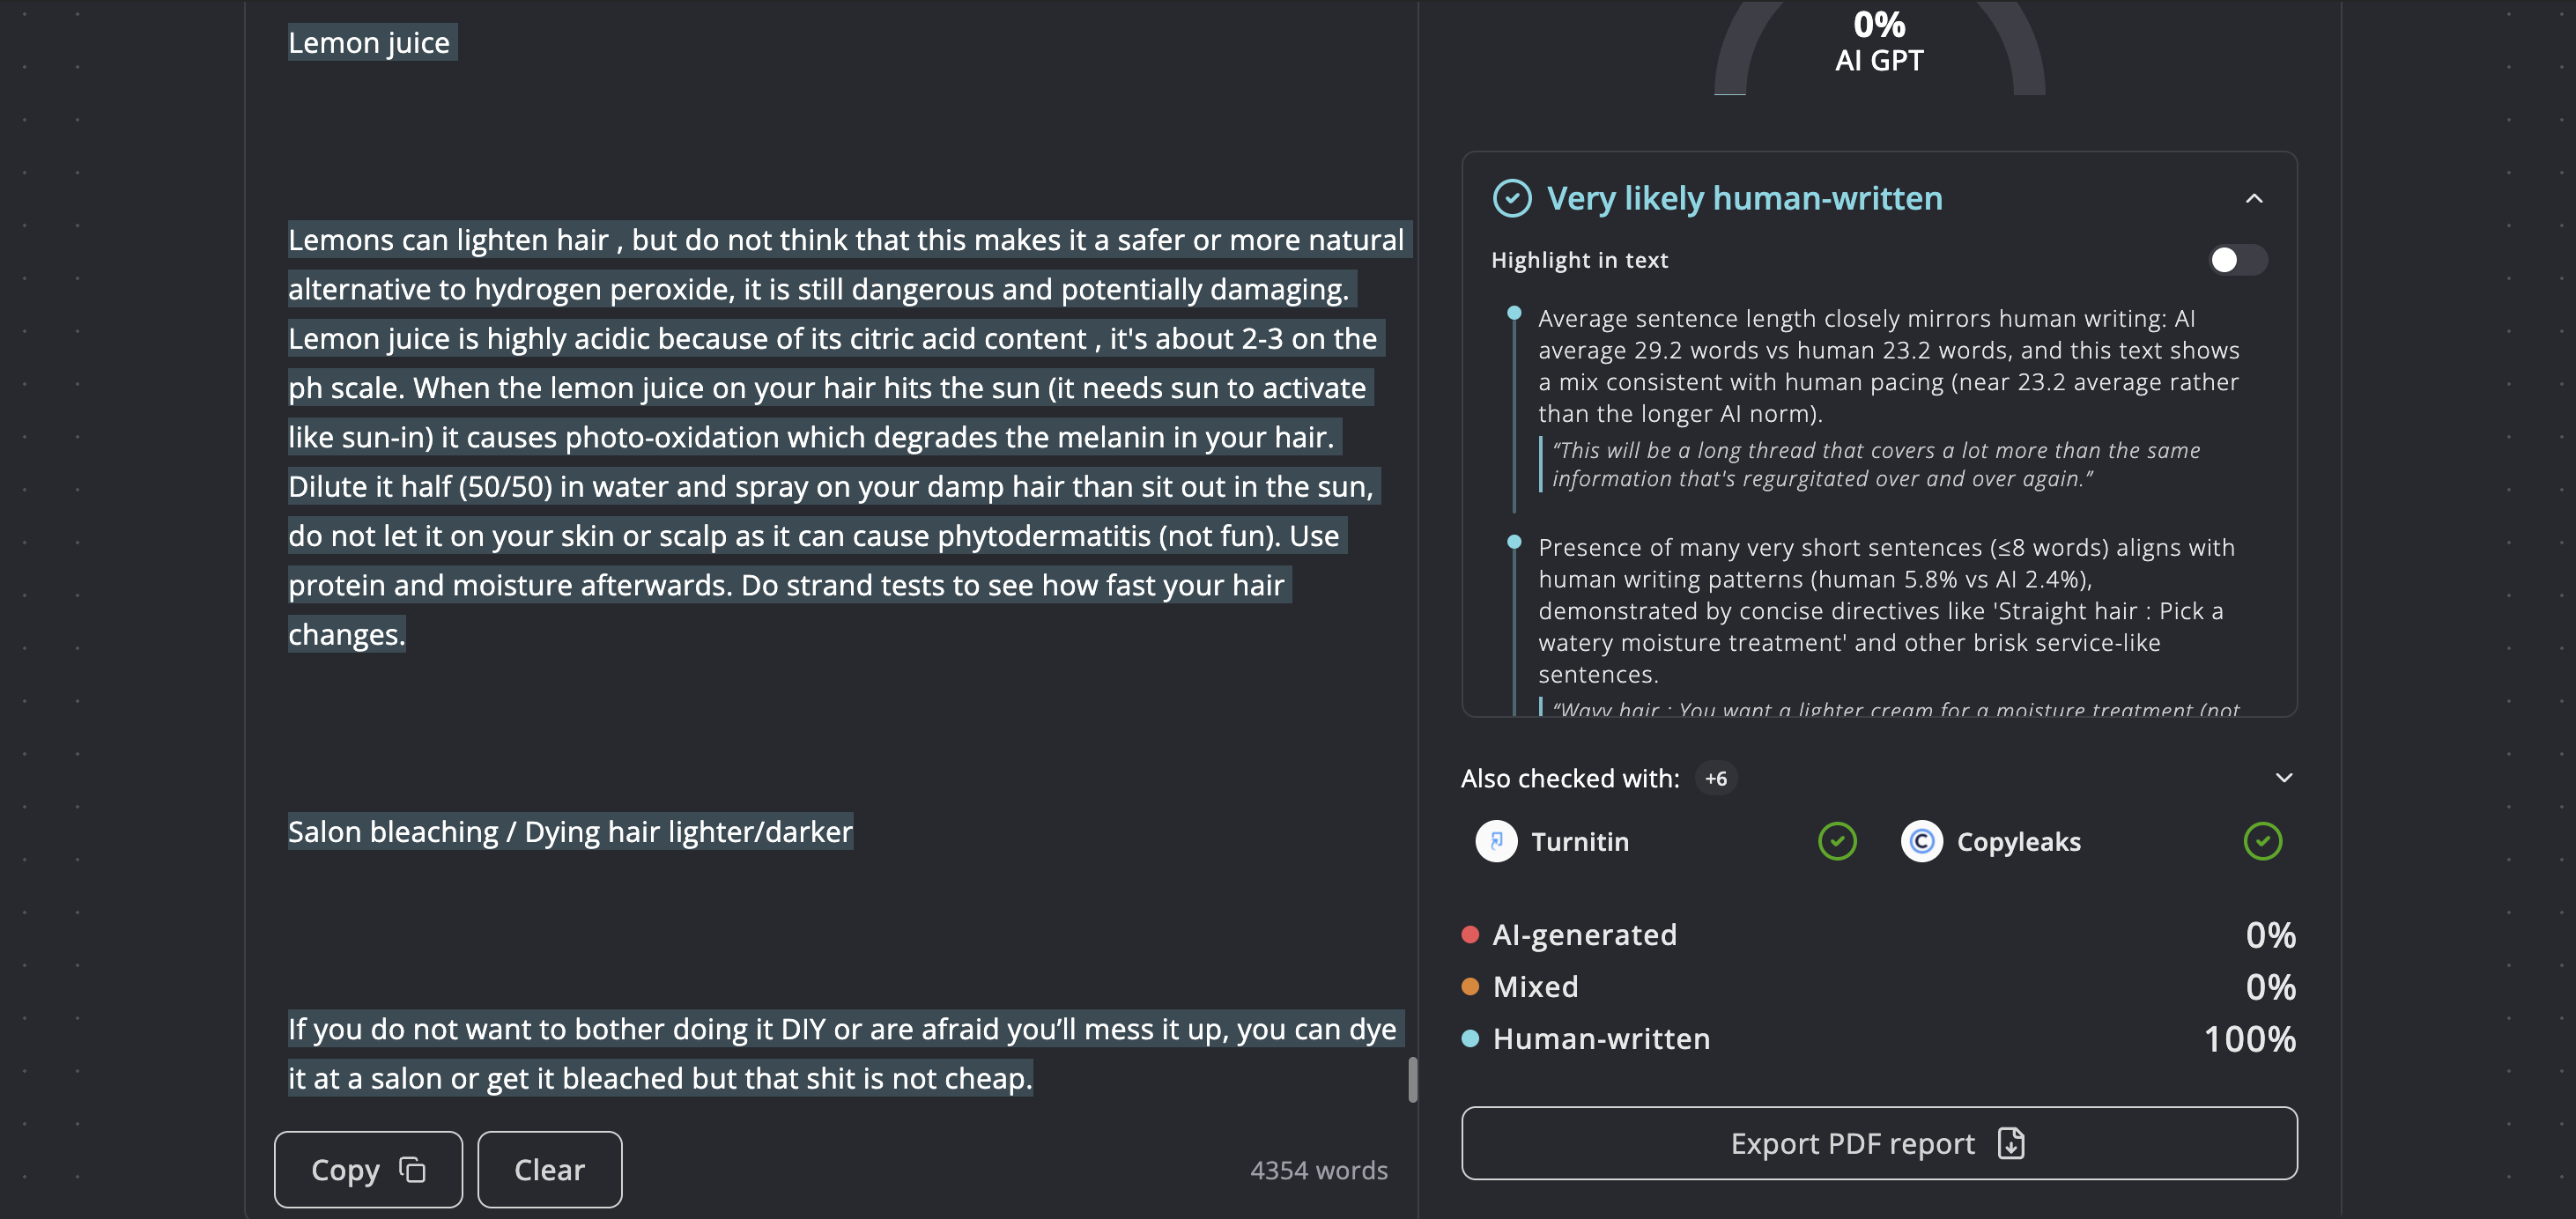Click the Lemon juice heading text
Viewport: 2576px width, 1219px height.
tap(369, 42)
